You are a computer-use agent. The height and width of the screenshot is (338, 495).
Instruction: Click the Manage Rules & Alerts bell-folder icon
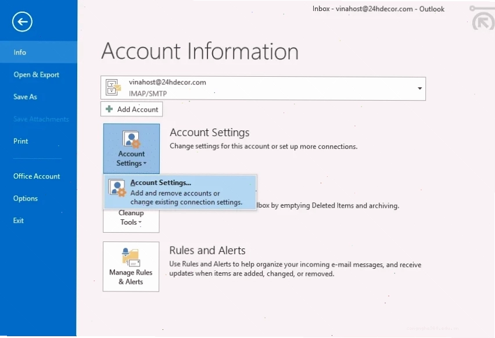[131, 257]
